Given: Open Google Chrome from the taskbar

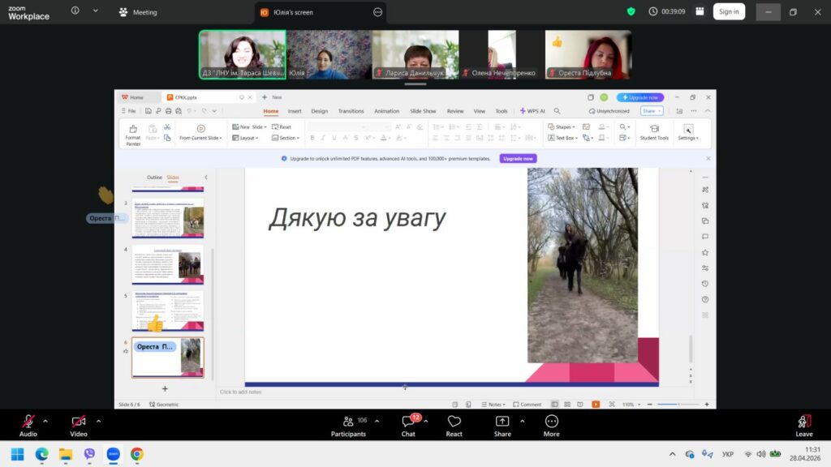Looking at the screenshot, I should point(136,454).
